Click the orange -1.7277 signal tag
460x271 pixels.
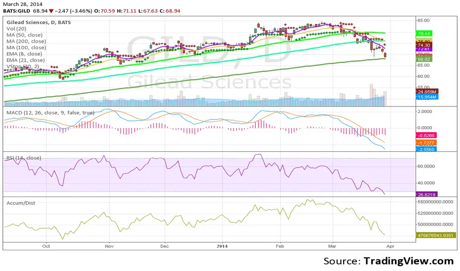tap(426, 143)
